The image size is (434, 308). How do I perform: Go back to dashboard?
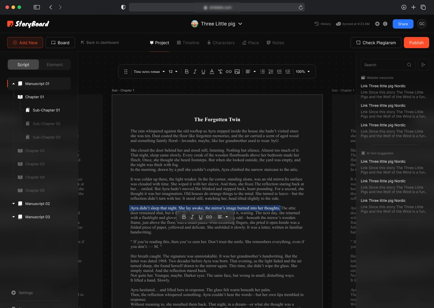pyautogui.click(x=100, y=42)
